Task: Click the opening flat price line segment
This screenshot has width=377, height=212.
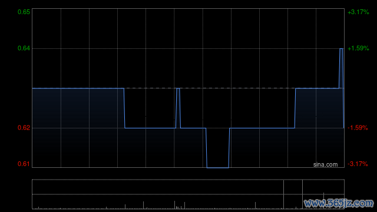Action: 78,88
